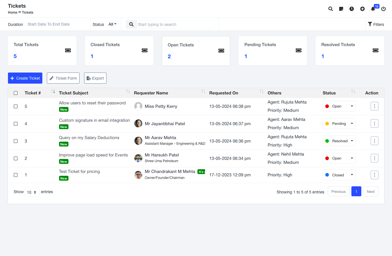Sort the table by Requested On column
This screenshot has width=392, height=256.
click(261, 92)
